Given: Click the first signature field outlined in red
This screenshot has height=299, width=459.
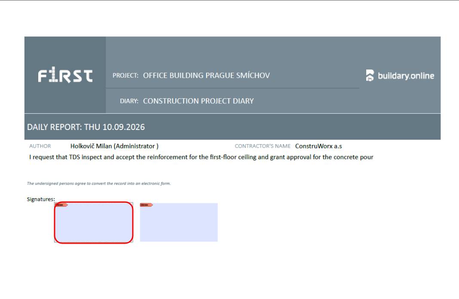Looking at the screenshot, I should pyautogui.click(x=94, y=222).
